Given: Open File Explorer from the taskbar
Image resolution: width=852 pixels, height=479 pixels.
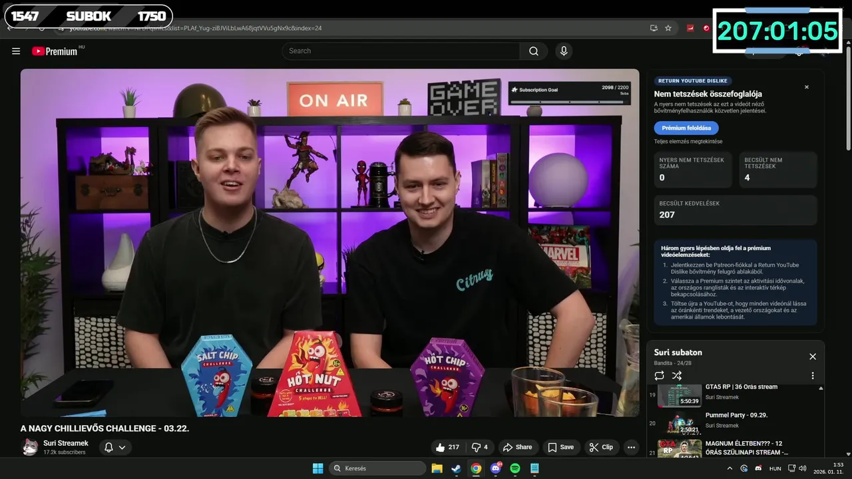Looking at the screenshot, I should pos(437,468).
